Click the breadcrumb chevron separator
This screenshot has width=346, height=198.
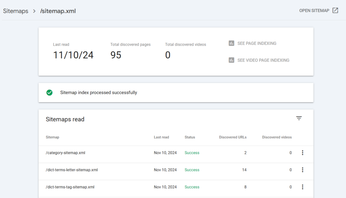pos(34,11)
